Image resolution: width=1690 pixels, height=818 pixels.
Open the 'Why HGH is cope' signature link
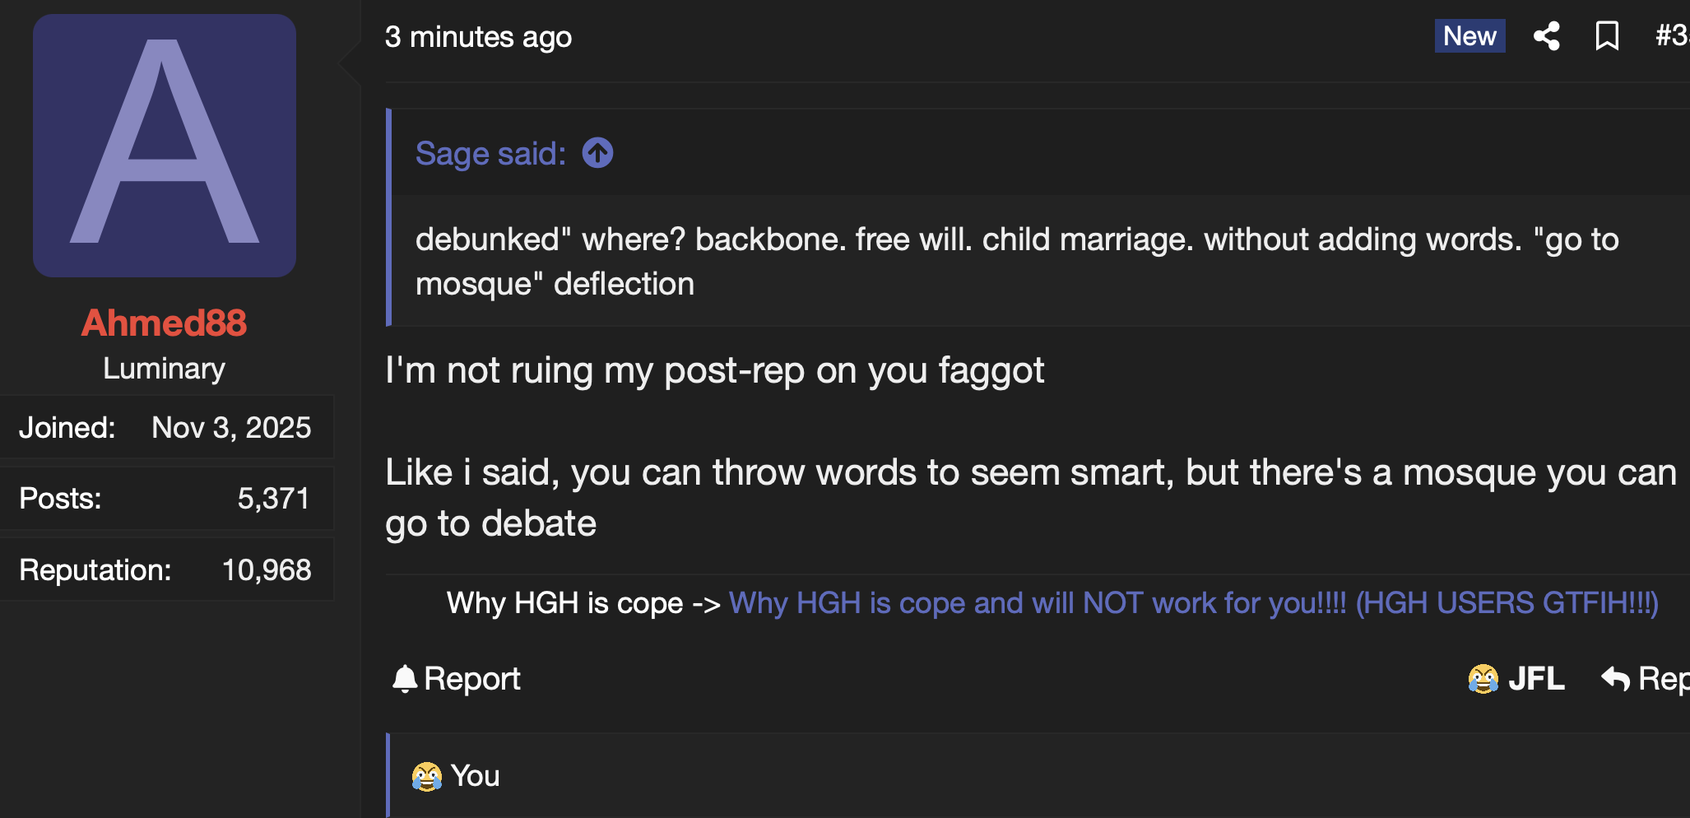1193,603
